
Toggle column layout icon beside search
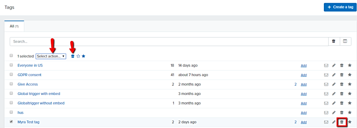click(x=345, y=41)
